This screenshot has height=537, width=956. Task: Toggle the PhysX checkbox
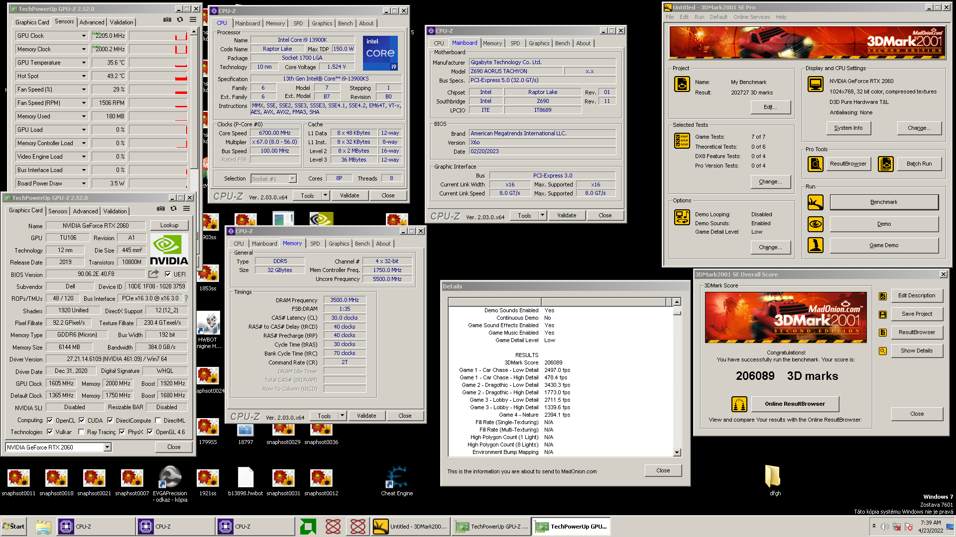click(x=122, y=432)
